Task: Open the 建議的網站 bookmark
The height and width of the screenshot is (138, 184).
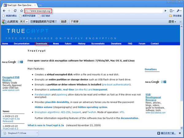Action: [10, 16]
